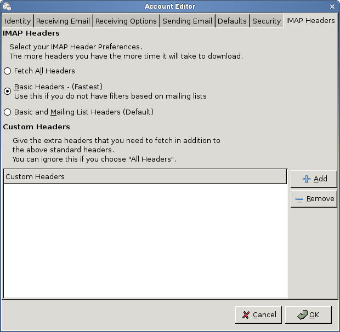Switch to the Sending Email tab

(x=187, y=21)
